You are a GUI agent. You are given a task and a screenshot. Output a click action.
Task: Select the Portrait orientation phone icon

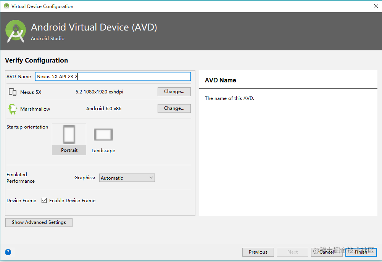pos(69,134)
